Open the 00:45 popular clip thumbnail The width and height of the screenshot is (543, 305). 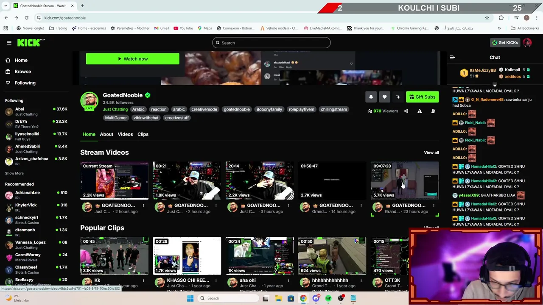click(115, 256)
